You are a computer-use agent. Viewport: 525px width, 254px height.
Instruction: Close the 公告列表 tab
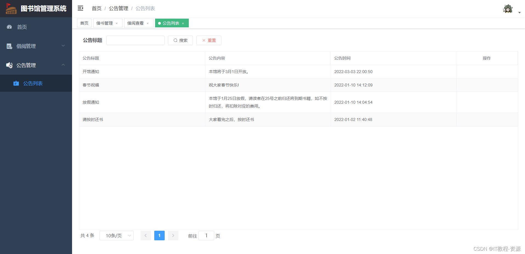tap(183, 24)
